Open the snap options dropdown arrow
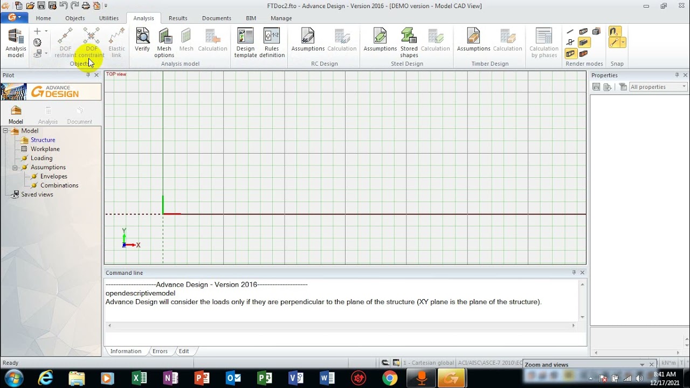The image size is (690, 388). tap(623, 42)
